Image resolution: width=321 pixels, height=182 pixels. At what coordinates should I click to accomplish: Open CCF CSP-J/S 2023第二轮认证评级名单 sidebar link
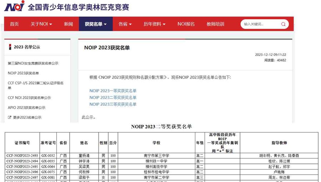pos(35,85)
